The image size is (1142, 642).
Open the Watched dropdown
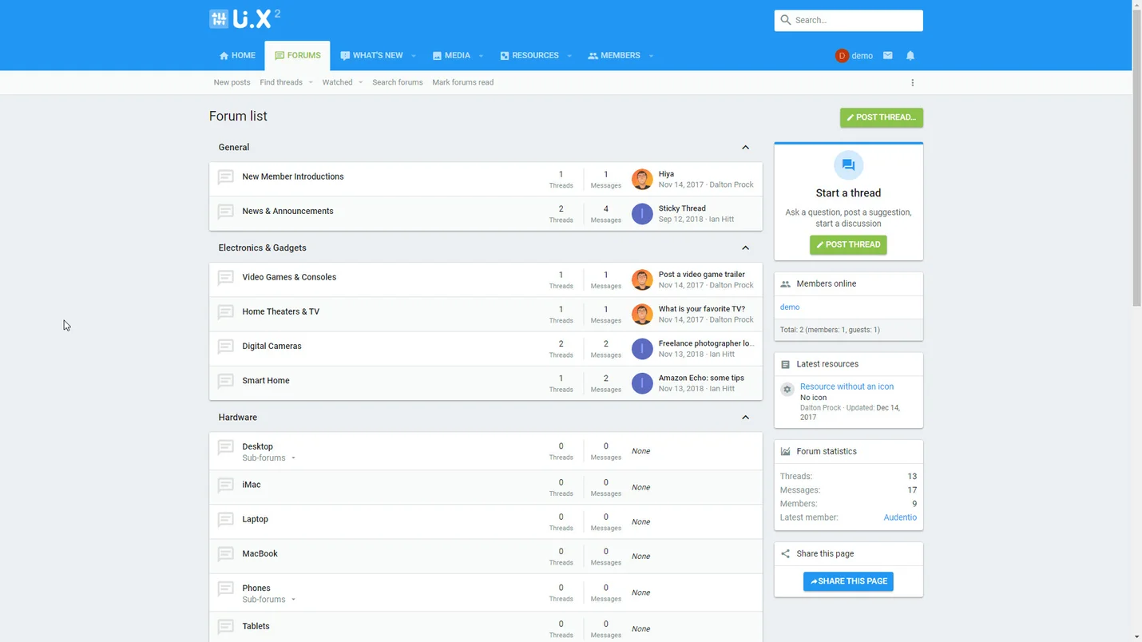pos(360,82)
